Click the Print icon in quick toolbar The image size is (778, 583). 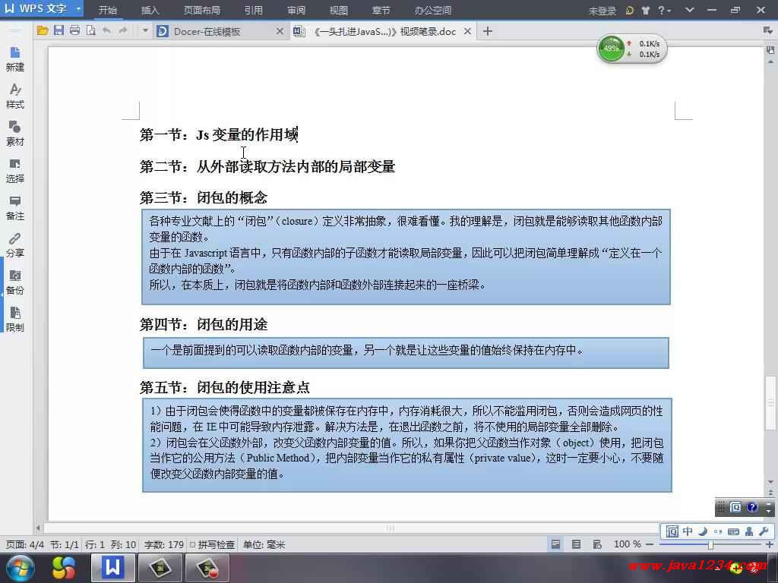(x=74, y=31)
